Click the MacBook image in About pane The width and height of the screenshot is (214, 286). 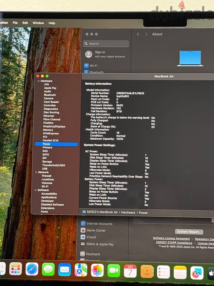click(x=190, y=58)
